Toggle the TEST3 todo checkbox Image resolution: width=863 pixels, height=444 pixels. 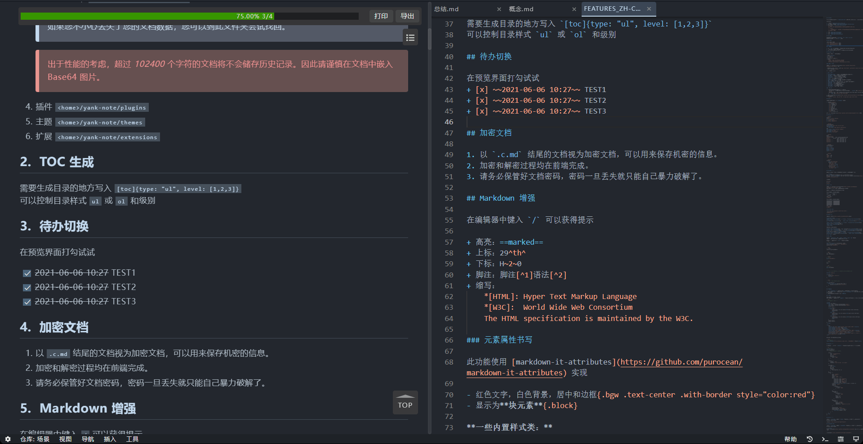pos(27,302)
